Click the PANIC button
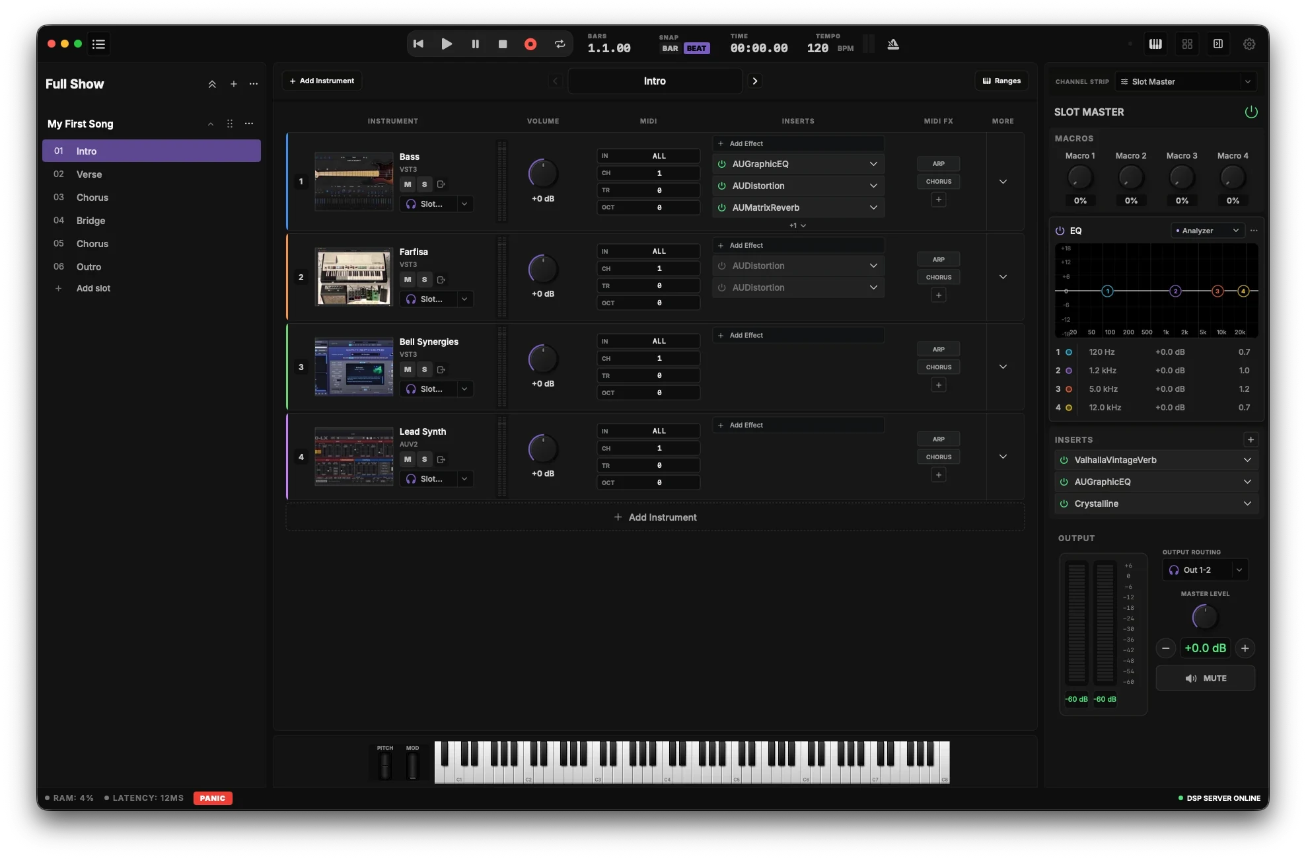The width and height of the screenshot is (1306, 859). pos(213,798)
